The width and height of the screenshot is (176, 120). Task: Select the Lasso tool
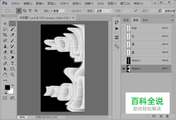pyautogui.click(x=5, y=29)
